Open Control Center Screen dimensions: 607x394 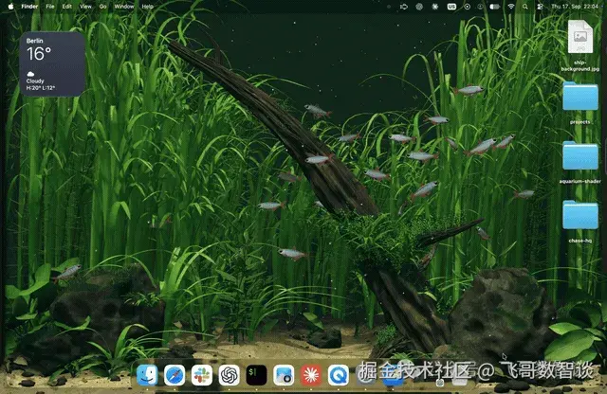click(540, 7)
